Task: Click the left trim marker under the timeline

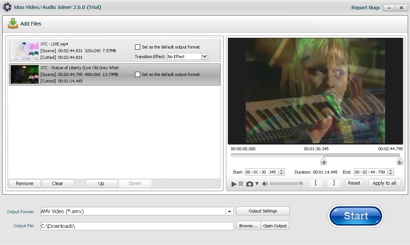Action: click(x=323, y=161)
